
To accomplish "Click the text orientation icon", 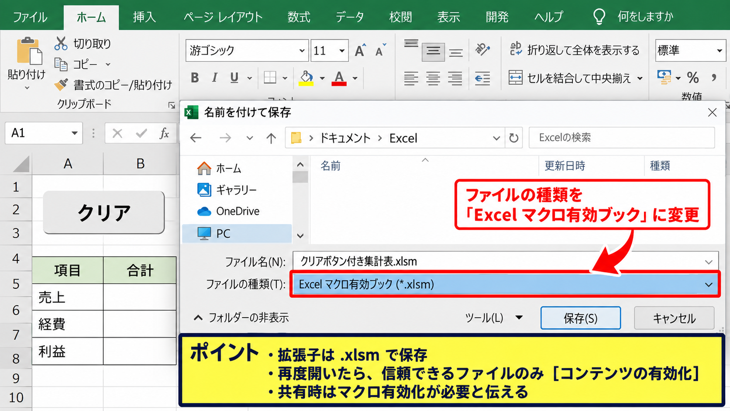I will [482, 49].
